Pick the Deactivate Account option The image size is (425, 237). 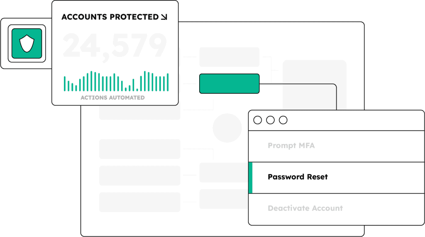[x=305, y=208]
